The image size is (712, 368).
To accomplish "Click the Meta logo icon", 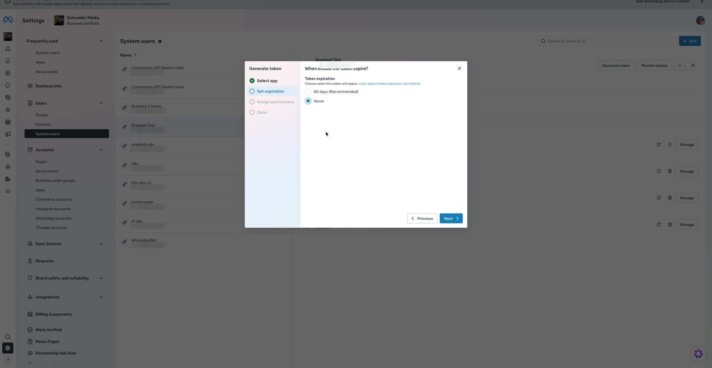I will [8, 20].
